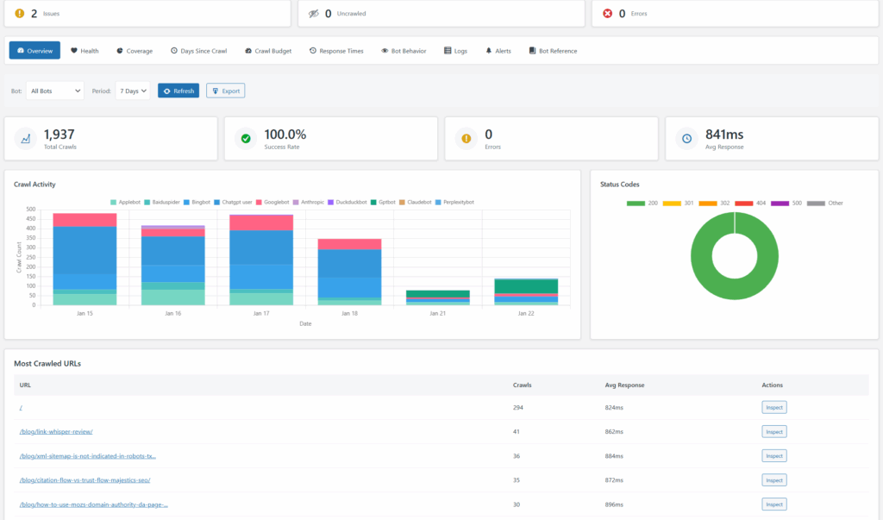Image resolution: width=883 pixels, height=520 pixels.
Task: Open the Bot selection dropdown showing All Bots
Action: (54, 89)
